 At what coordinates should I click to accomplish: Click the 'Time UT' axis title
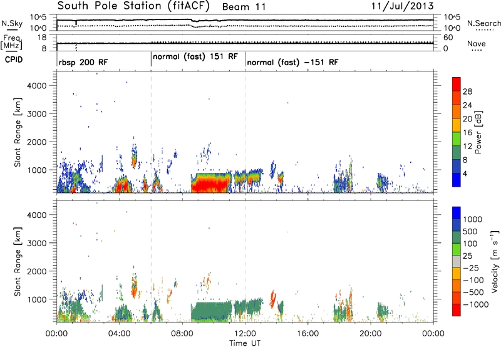coord(245,343)
